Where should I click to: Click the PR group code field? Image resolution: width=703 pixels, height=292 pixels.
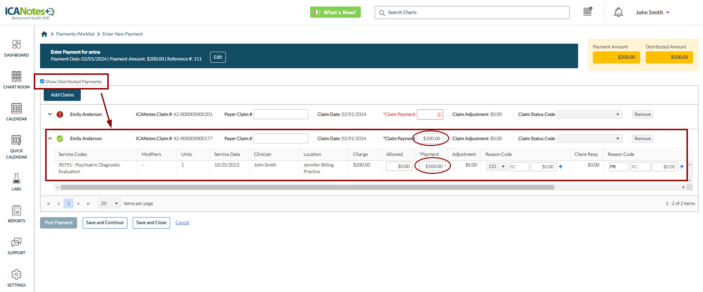[x=619, y=167]
